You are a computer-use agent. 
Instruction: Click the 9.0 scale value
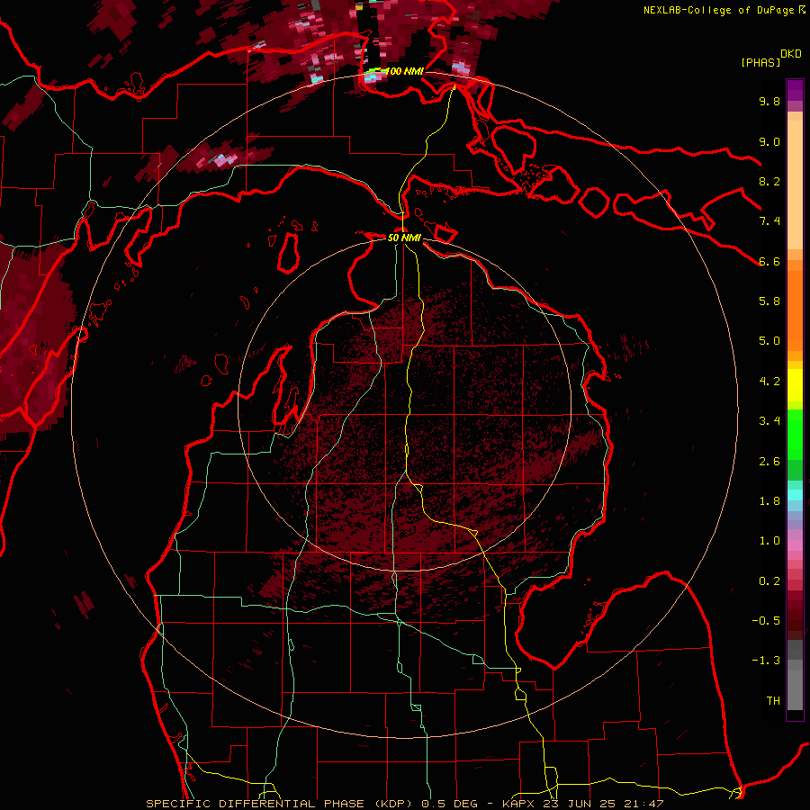coord(769,141)
